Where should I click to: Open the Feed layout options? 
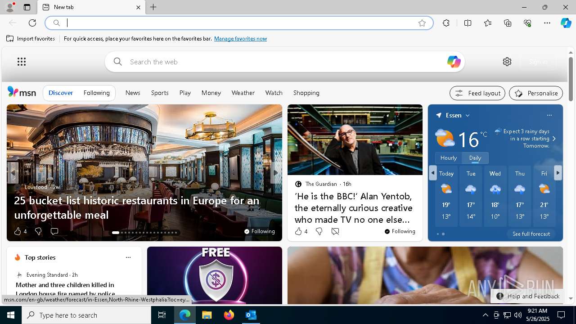tap(477, 93)
